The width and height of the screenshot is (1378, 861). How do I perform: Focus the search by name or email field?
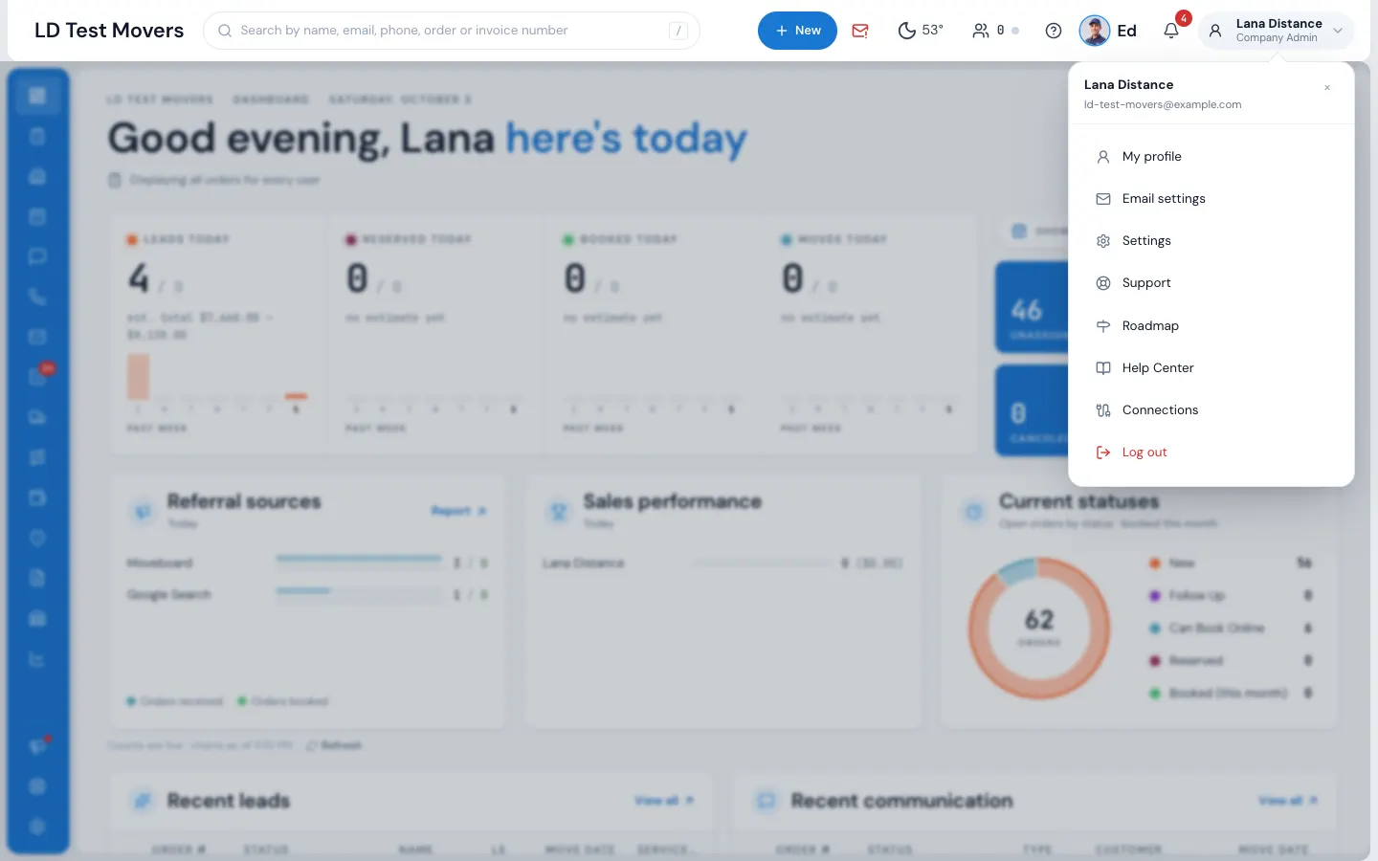click(x=452, y=31)
